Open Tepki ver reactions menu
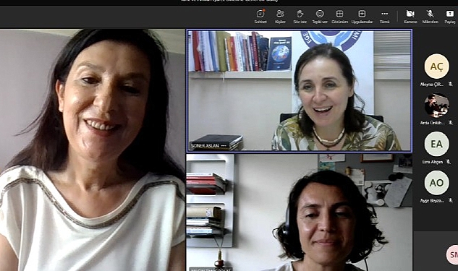 [320, 17]
